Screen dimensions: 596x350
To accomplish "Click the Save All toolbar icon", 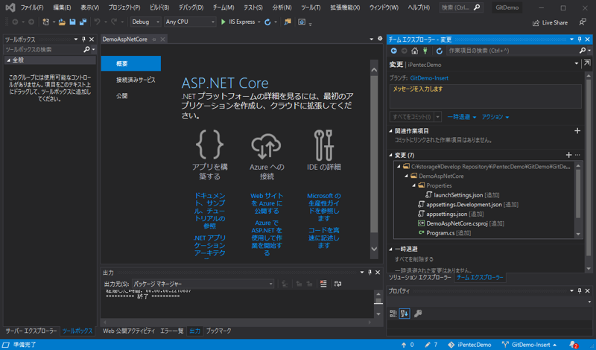I will click(83, 22).
